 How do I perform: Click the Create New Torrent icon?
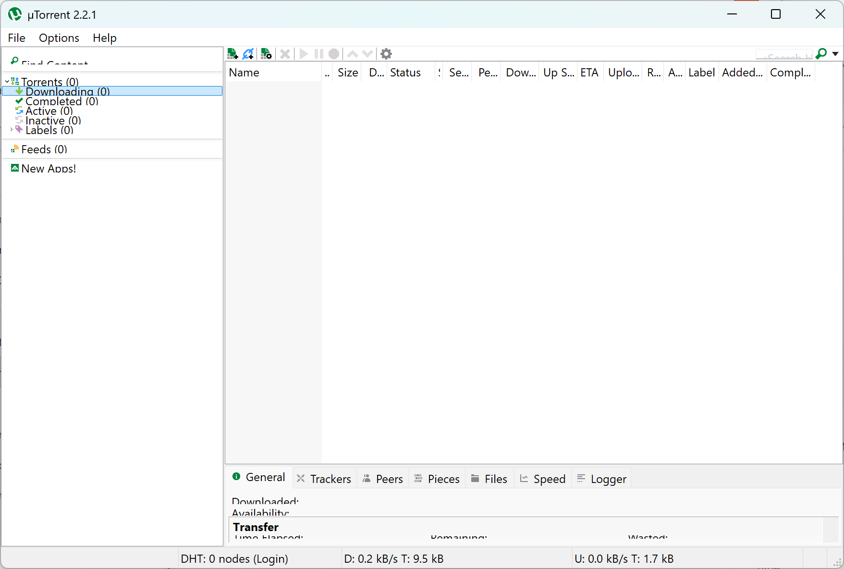266,54
